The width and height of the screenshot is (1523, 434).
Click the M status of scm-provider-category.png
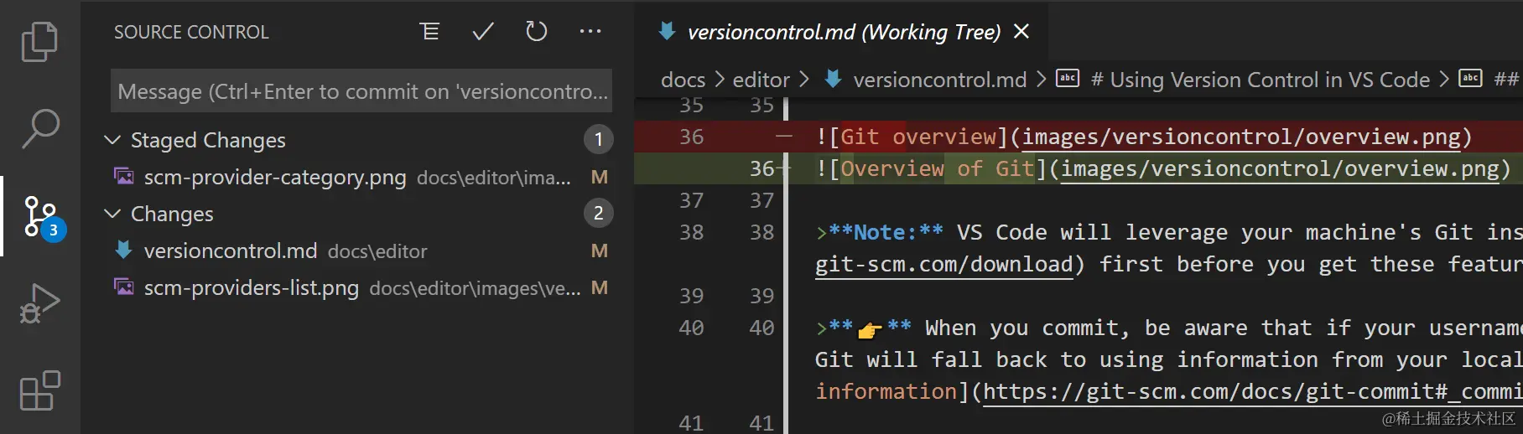click(599, 177)
